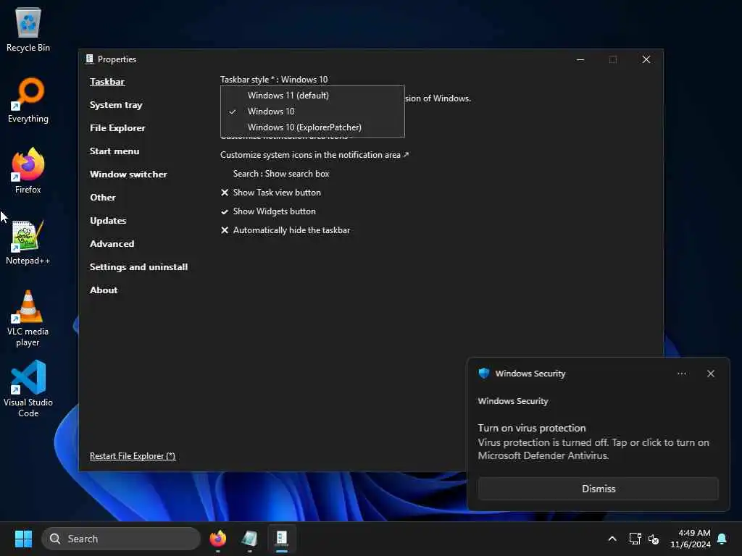Minimize the Properties window
Viewport: 742px width, 556px height.
(x=580, y=59)
